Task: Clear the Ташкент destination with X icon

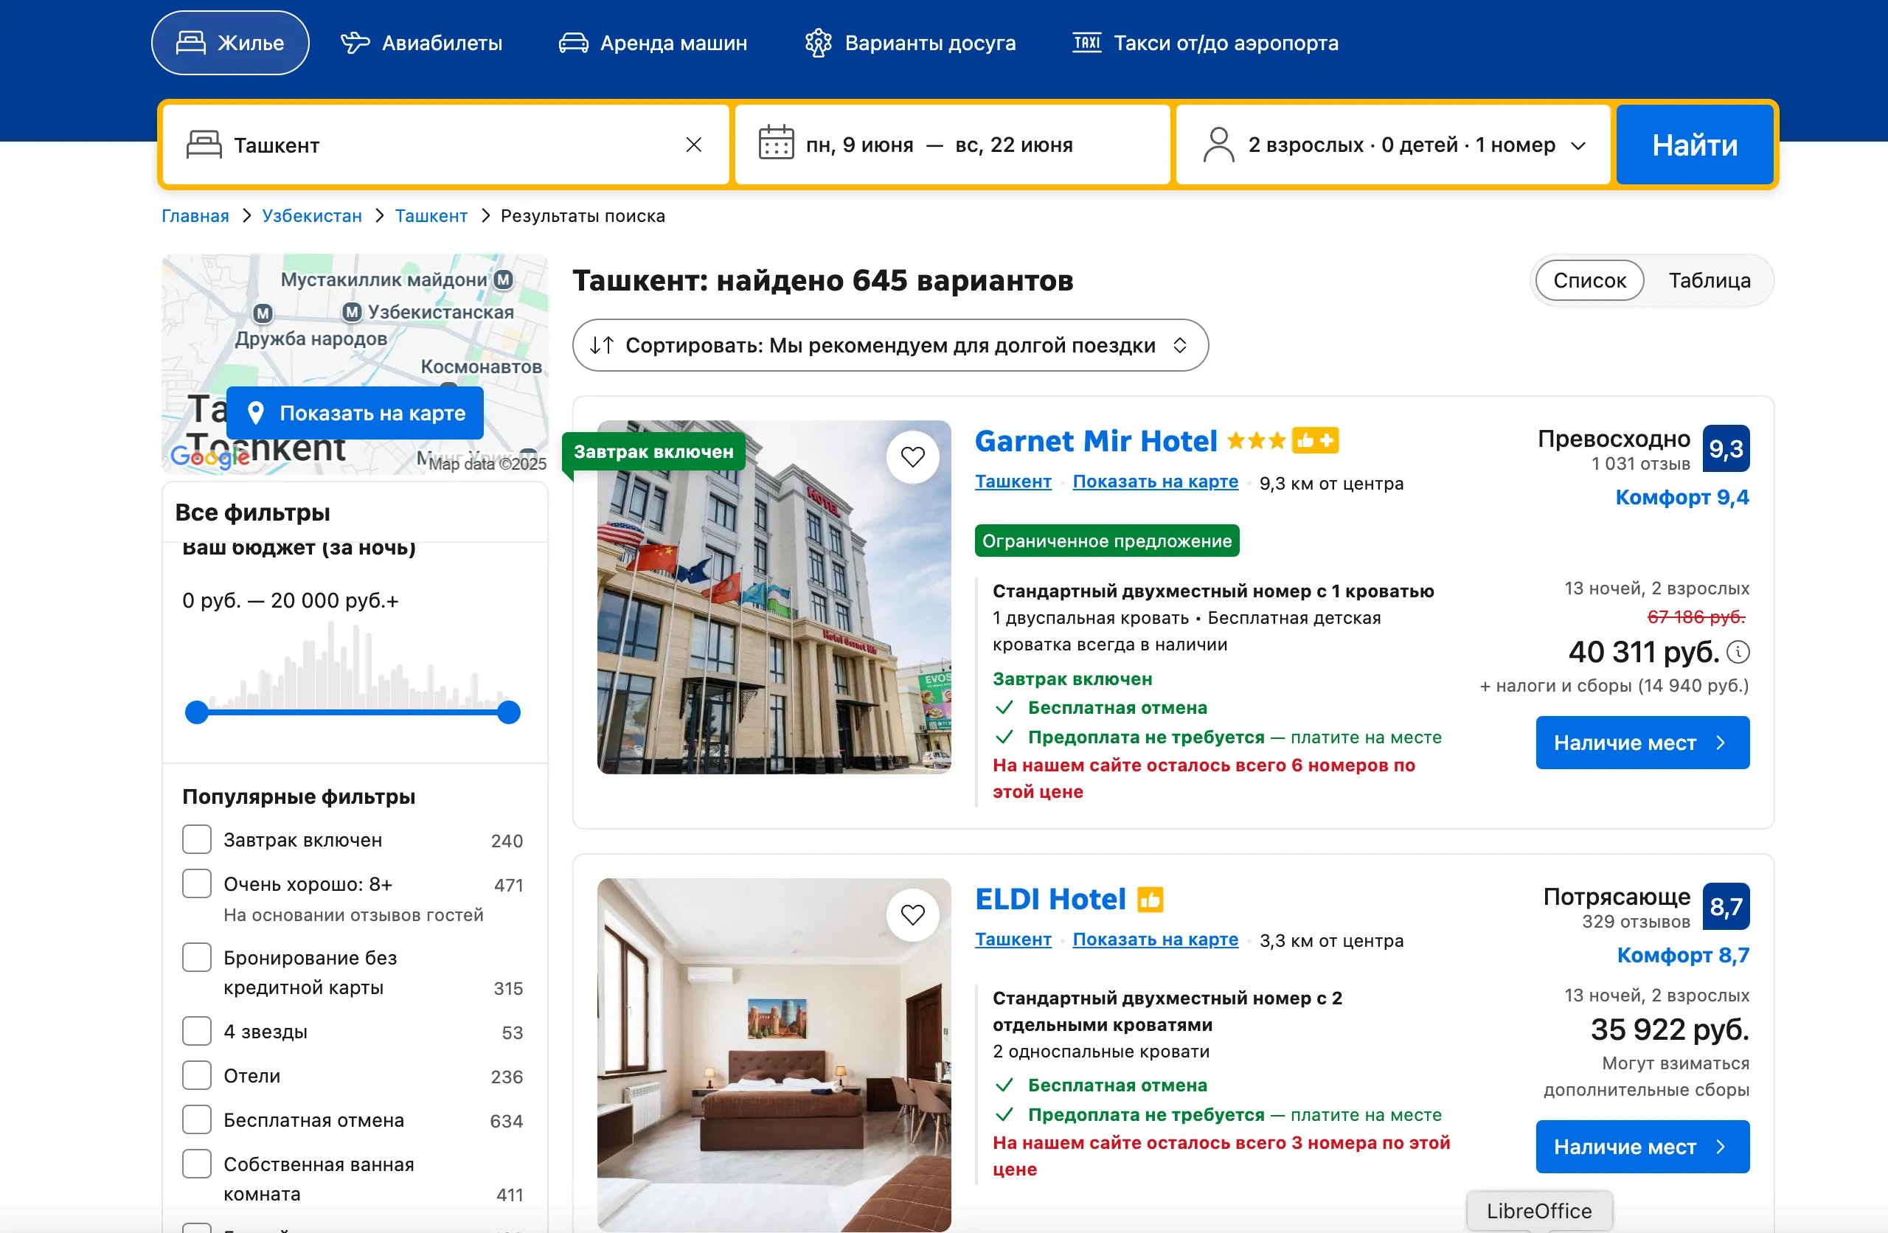Action: click(x=693, y=145)
